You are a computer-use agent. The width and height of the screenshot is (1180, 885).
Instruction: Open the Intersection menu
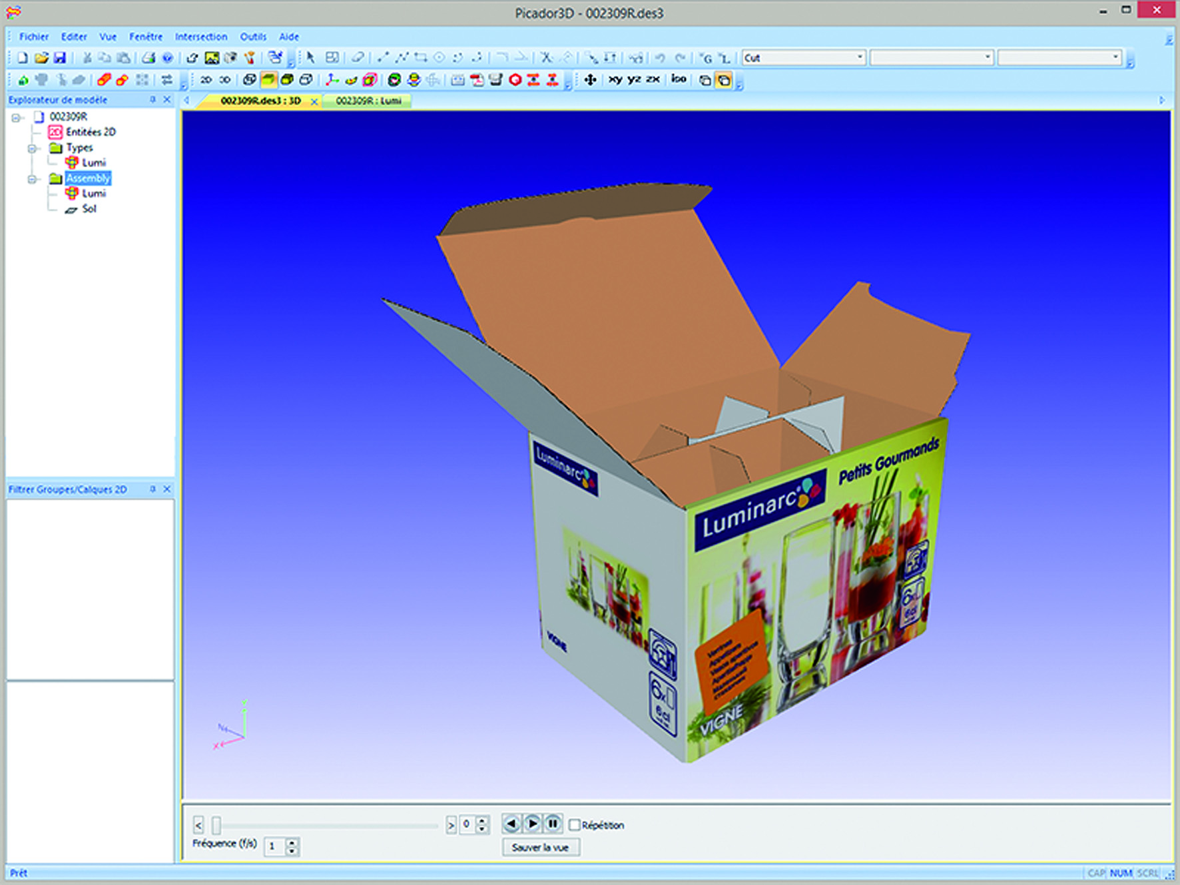(x=200, y=37)
